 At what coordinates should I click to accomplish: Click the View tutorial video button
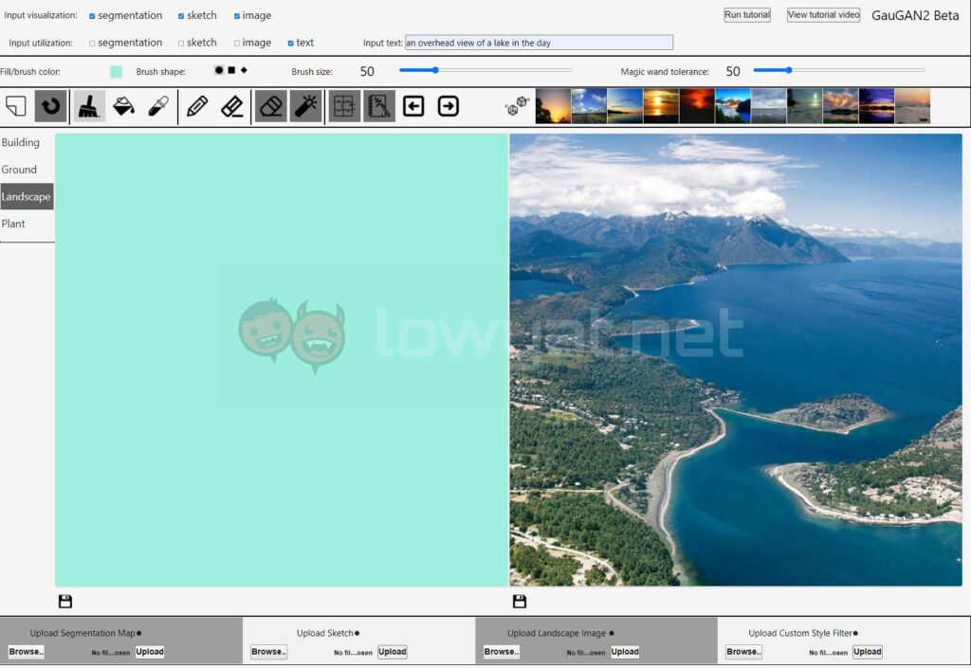coord(823,15)
